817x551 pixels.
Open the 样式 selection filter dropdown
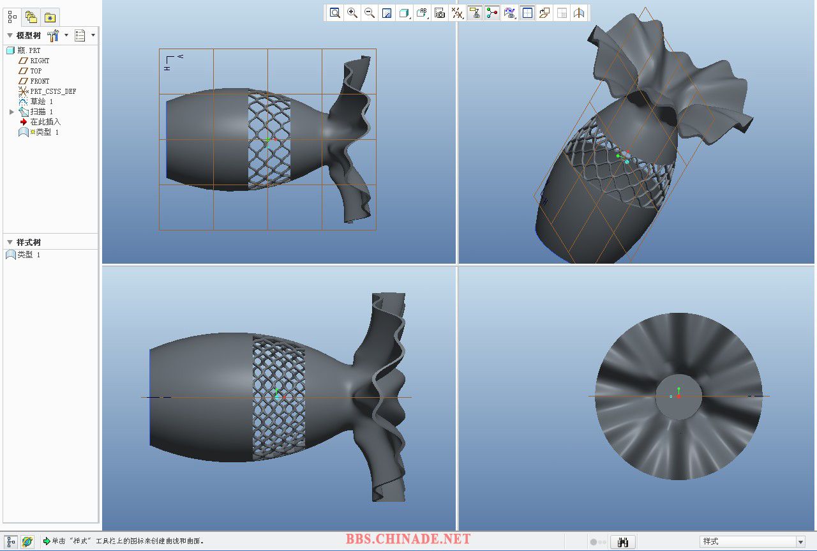[x=800, y=542]
